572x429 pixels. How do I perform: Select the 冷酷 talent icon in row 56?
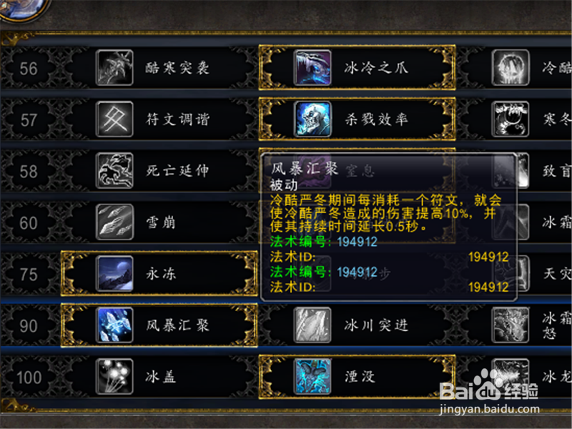pyautogui.click(x=511, y=67)
